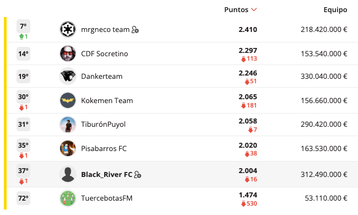Open the TiburónPuyol profile photo
This screenshot has width=358, height=215.
(x=68, y=125)
